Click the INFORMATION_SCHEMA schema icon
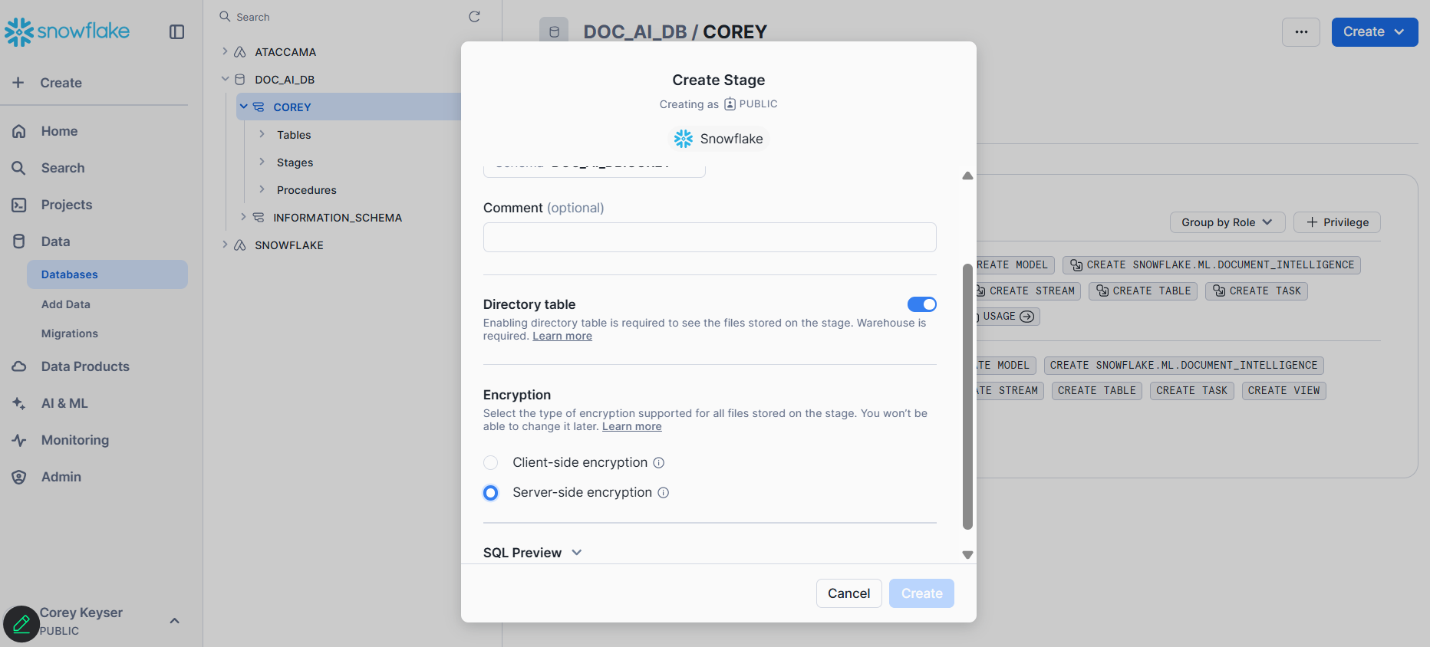1430x647 pixels. point(259,218)
